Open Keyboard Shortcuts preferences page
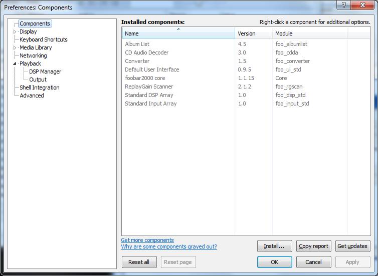The image size is (378, 276). click(x=44, y=39)
